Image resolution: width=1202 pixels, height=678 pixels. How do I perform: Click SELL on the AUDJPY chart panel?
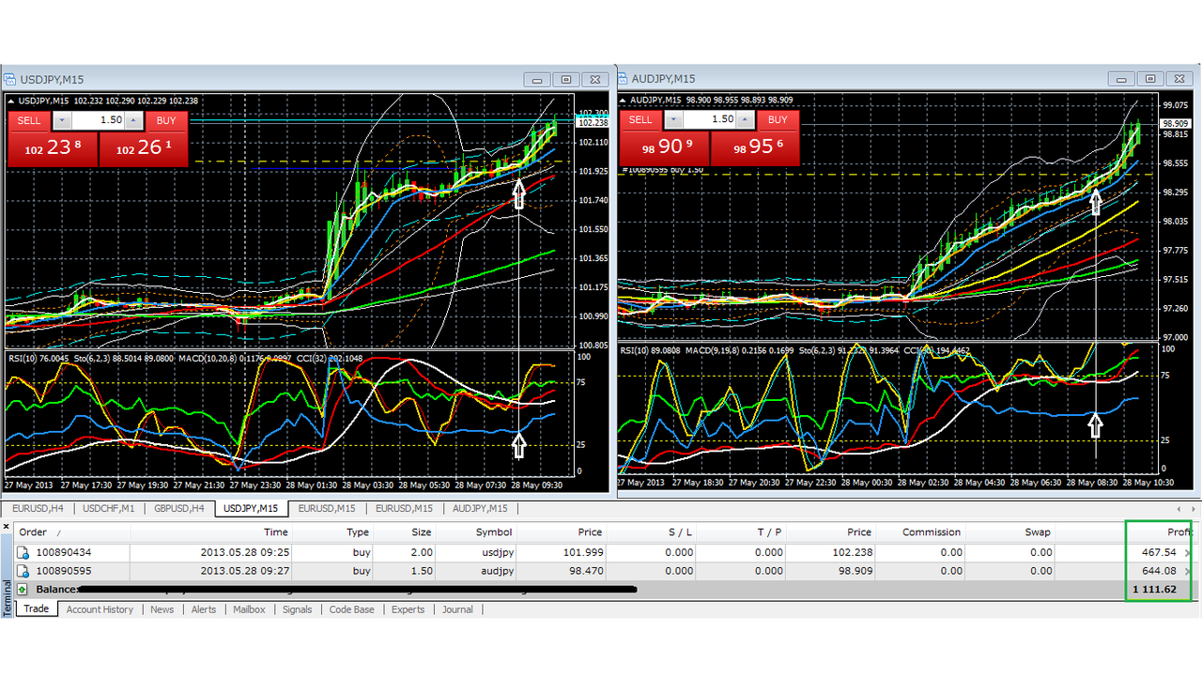[x=640, y=119]
